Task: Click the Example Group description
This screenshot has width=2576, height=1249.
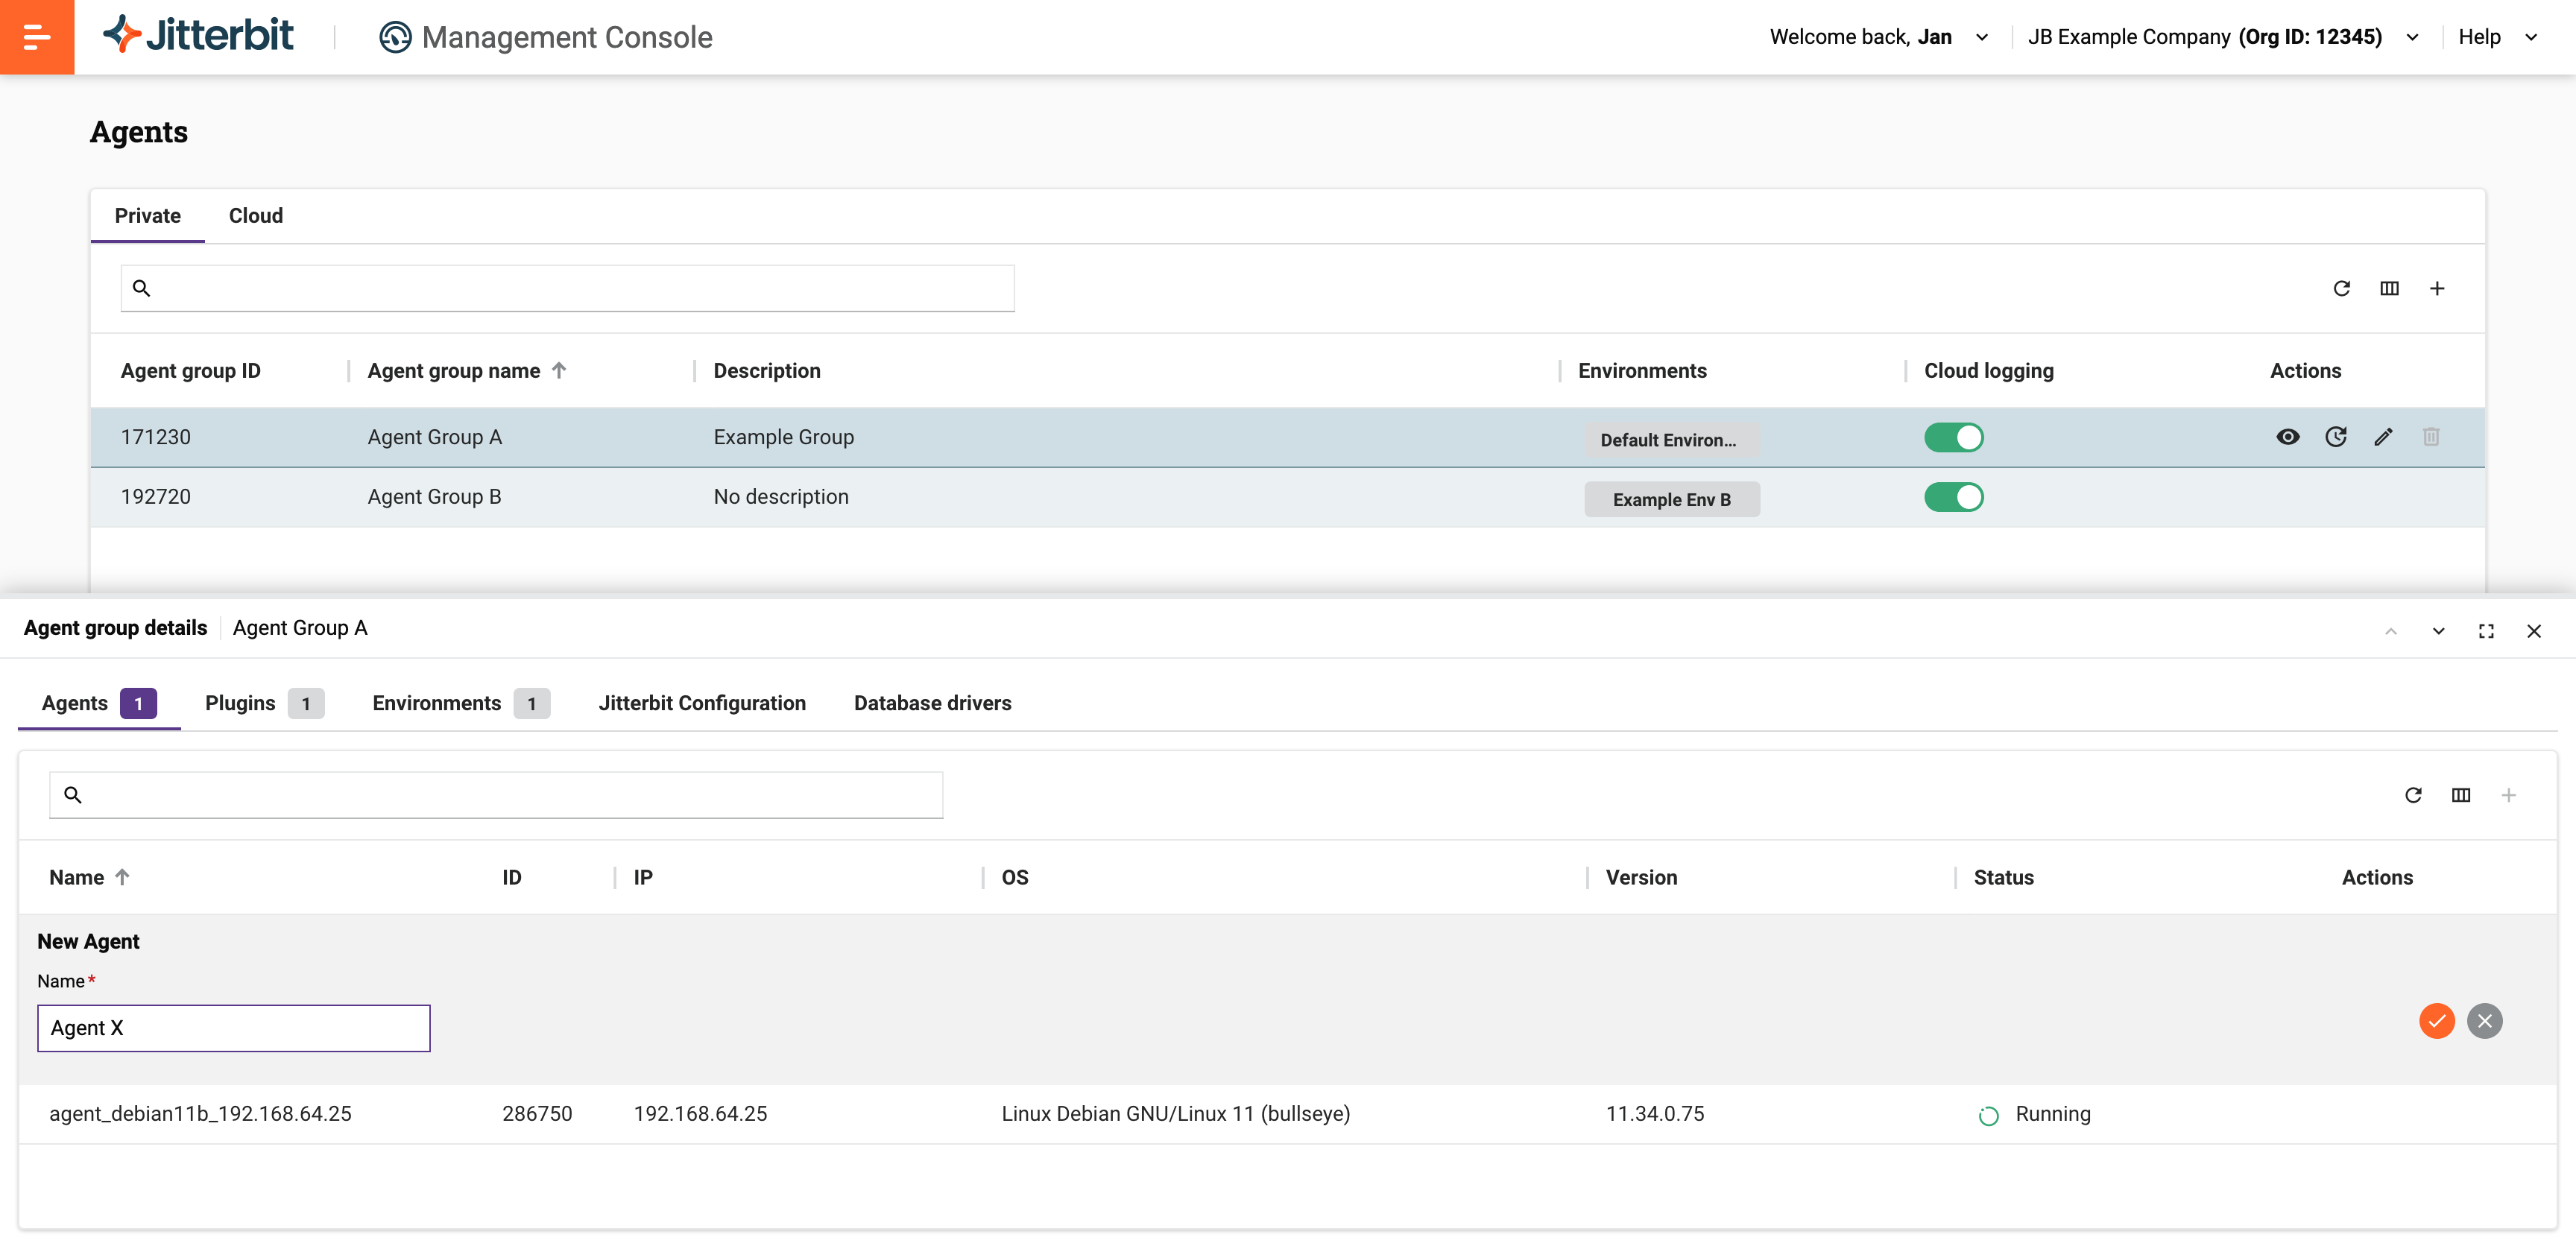Action: pos(784,437)
